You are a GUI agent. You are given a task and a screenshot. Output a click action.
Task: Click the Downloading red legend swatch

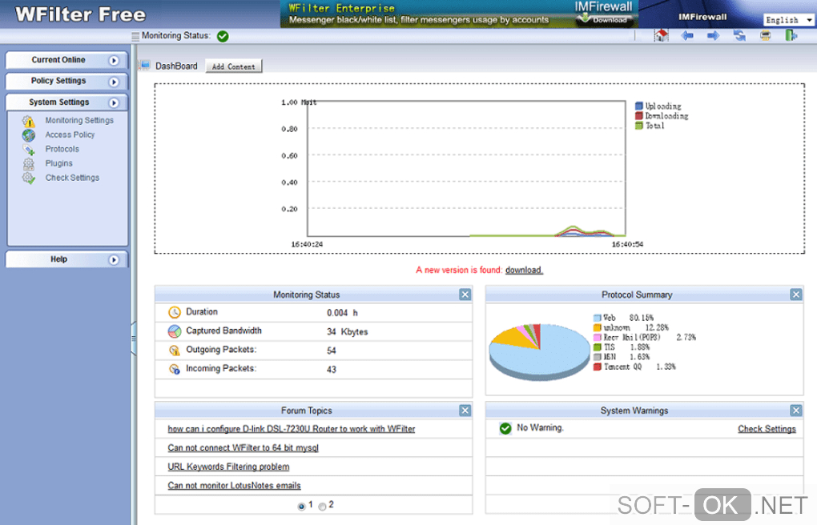(x=639, y=115)
